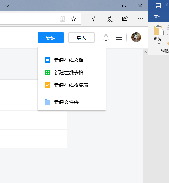
Task: Click the user avatar picture
Action: pyautogui.click(x=136, y=37)
